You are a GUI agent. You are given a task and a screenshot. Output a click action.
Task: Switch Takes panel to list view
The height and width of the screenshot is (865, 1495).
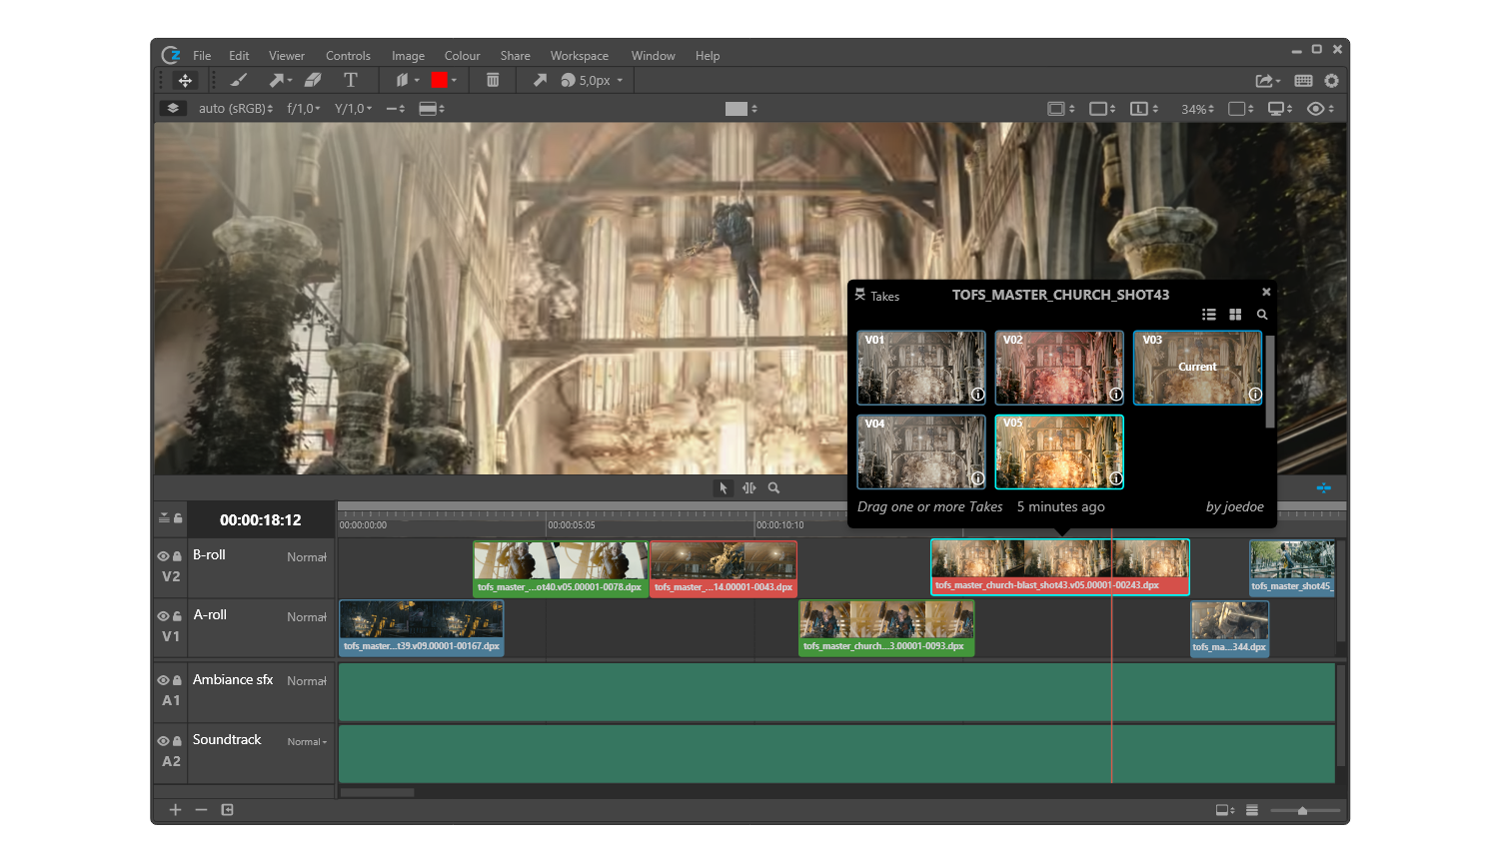click(1209, 315)
